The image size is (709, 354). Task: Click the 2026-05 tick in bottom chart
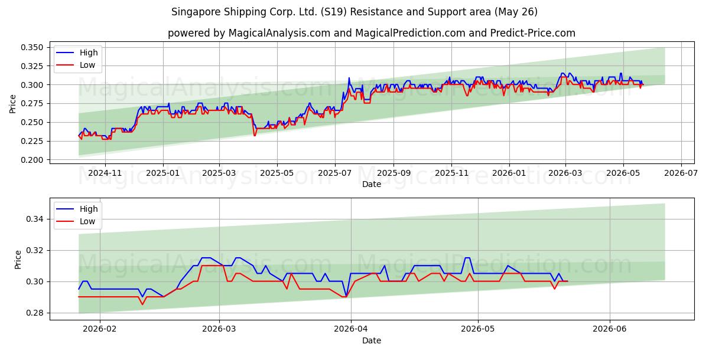tap(478, 329)
